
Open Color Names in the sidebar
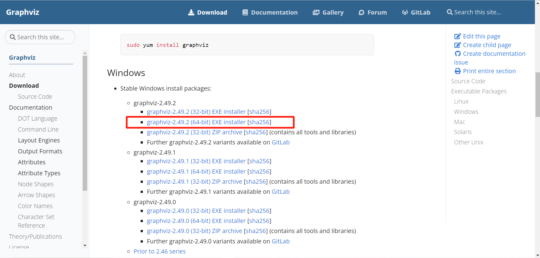[x=35, y=206]
